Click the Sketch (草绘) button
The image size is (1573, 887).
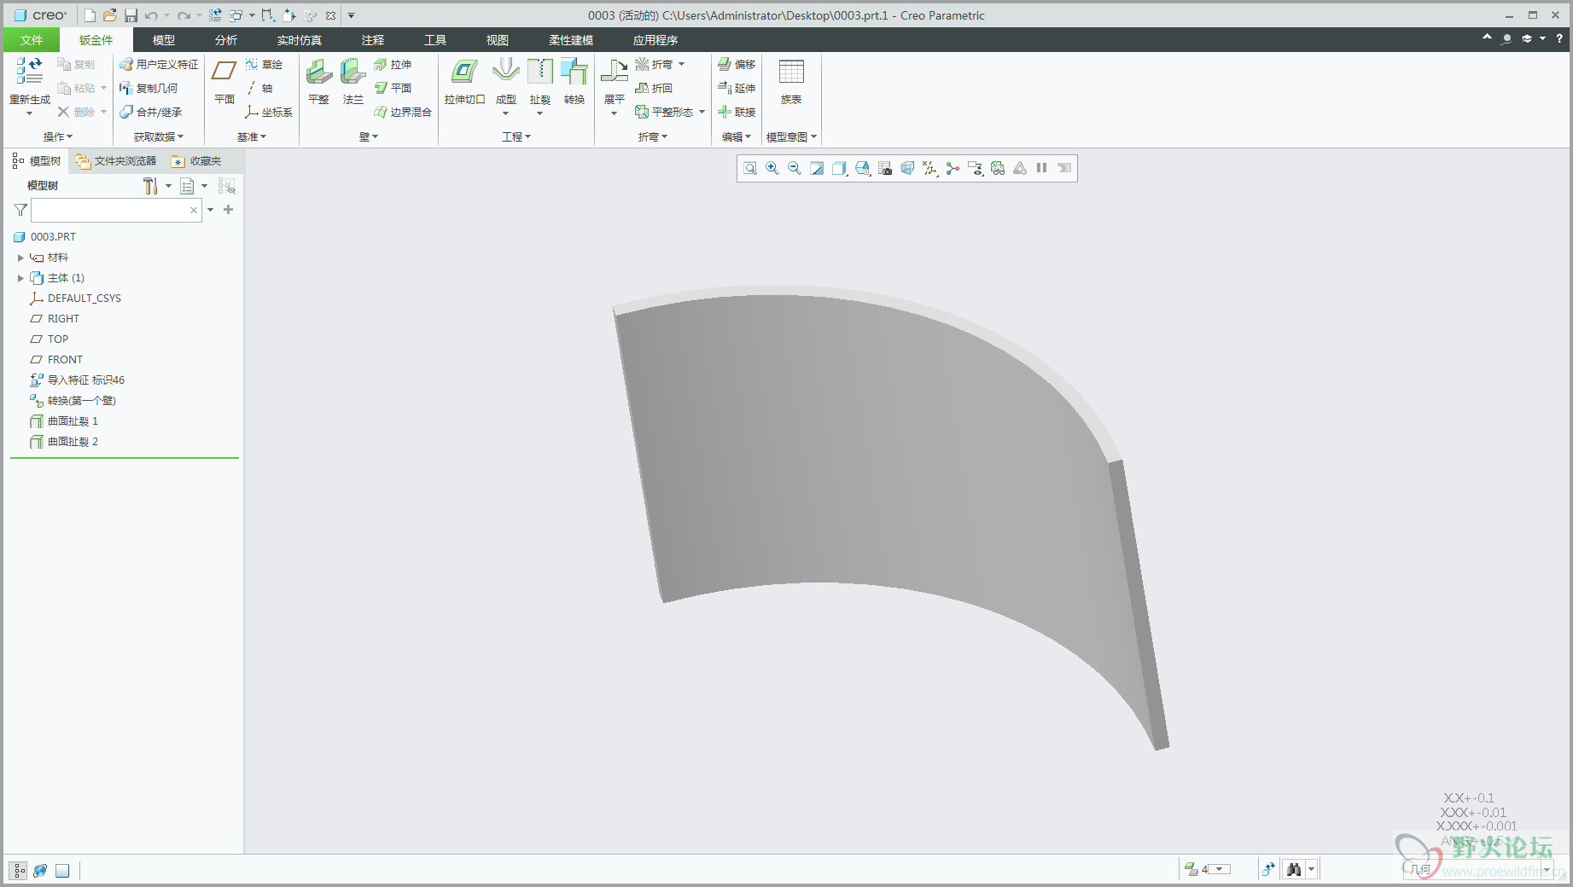264,65
